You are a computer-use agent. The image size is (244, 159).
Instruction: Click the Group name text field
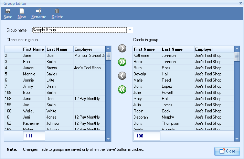[79, 30]
